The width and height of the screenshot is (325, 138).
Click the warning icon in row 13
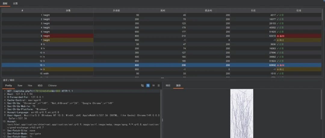coord(278,65)
